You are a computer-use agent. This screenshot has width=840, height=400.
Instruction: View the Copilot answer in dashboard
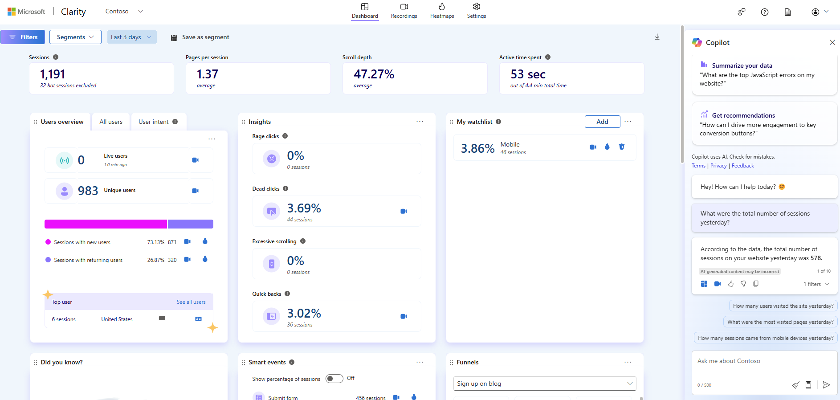point(704,284)
